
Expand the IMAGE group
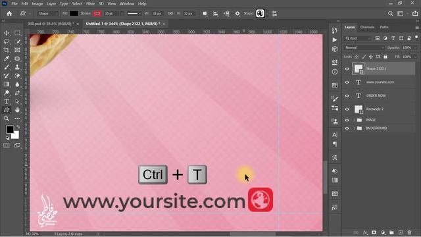coord(354,120)
